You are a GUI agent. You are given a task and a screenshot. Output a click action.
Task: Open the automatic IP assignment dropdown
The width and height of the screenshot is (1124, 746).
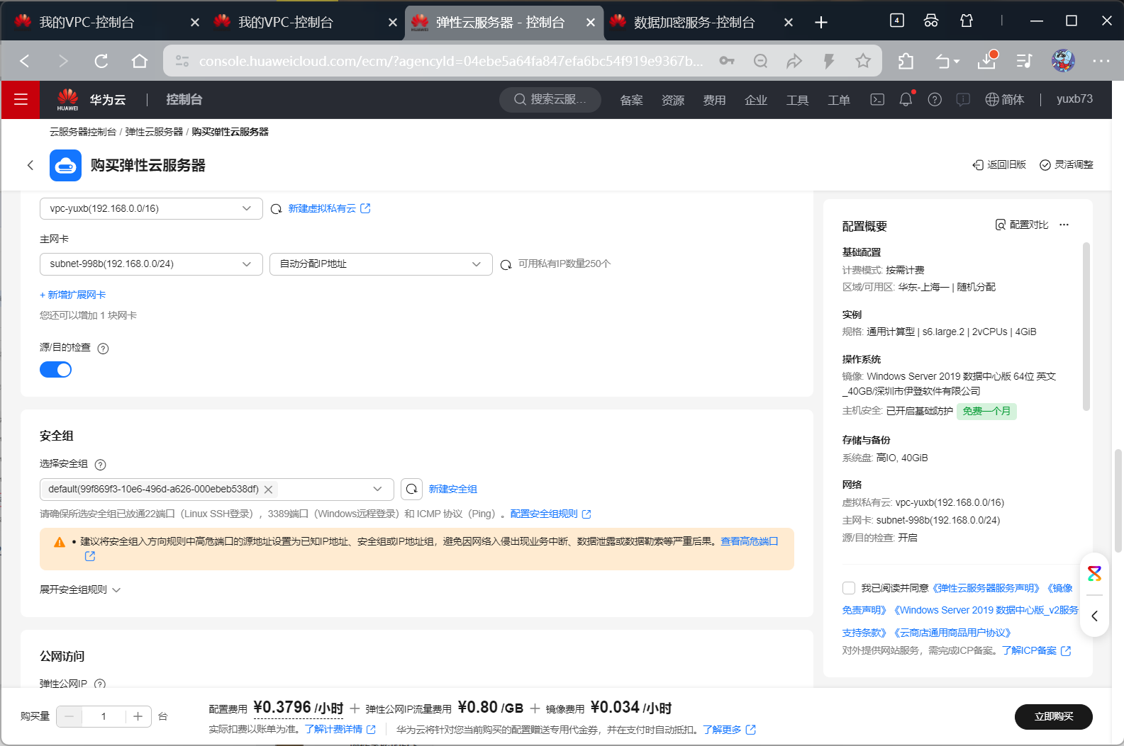pos(381,264)
